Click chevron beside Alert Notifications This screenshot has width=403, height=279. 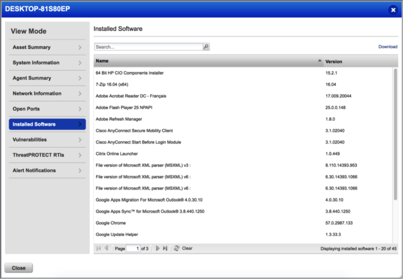[80, 170]
